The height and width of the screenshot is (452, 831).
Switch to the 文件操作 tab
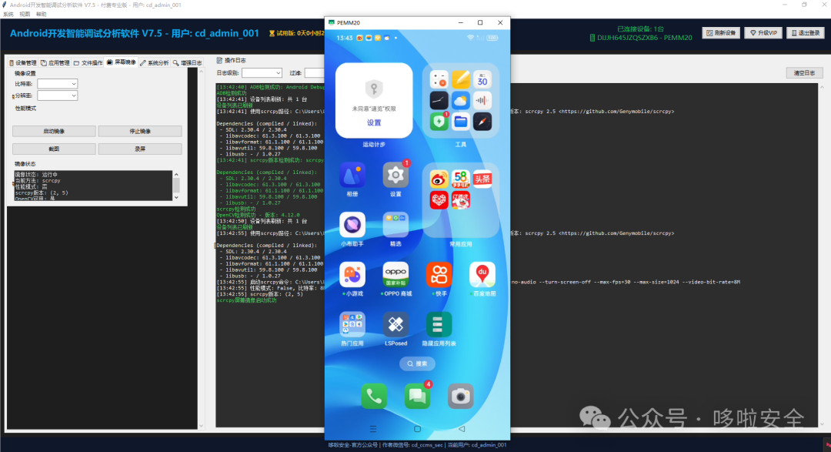(88, 62)
